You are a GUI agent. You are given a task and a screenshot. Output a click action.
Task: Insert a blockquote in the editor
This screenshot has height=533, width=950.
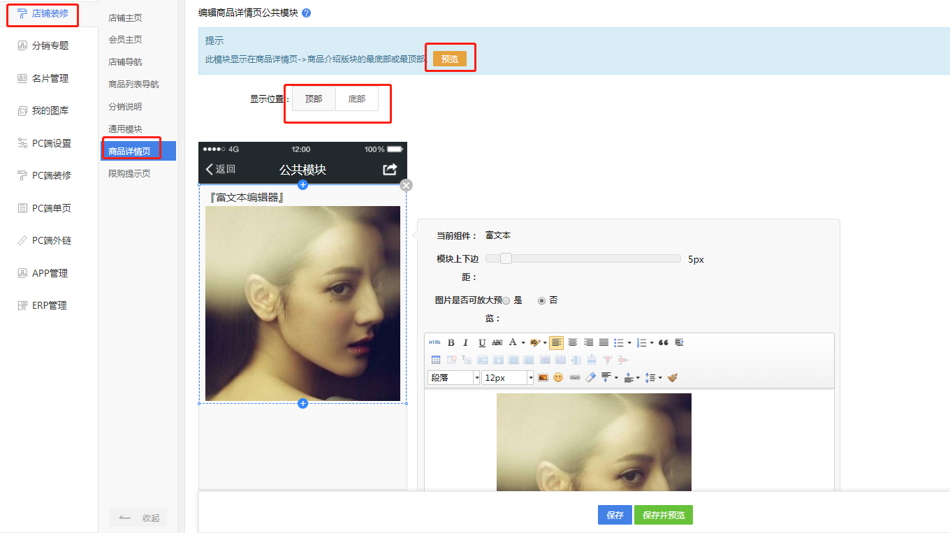[664, 342]
